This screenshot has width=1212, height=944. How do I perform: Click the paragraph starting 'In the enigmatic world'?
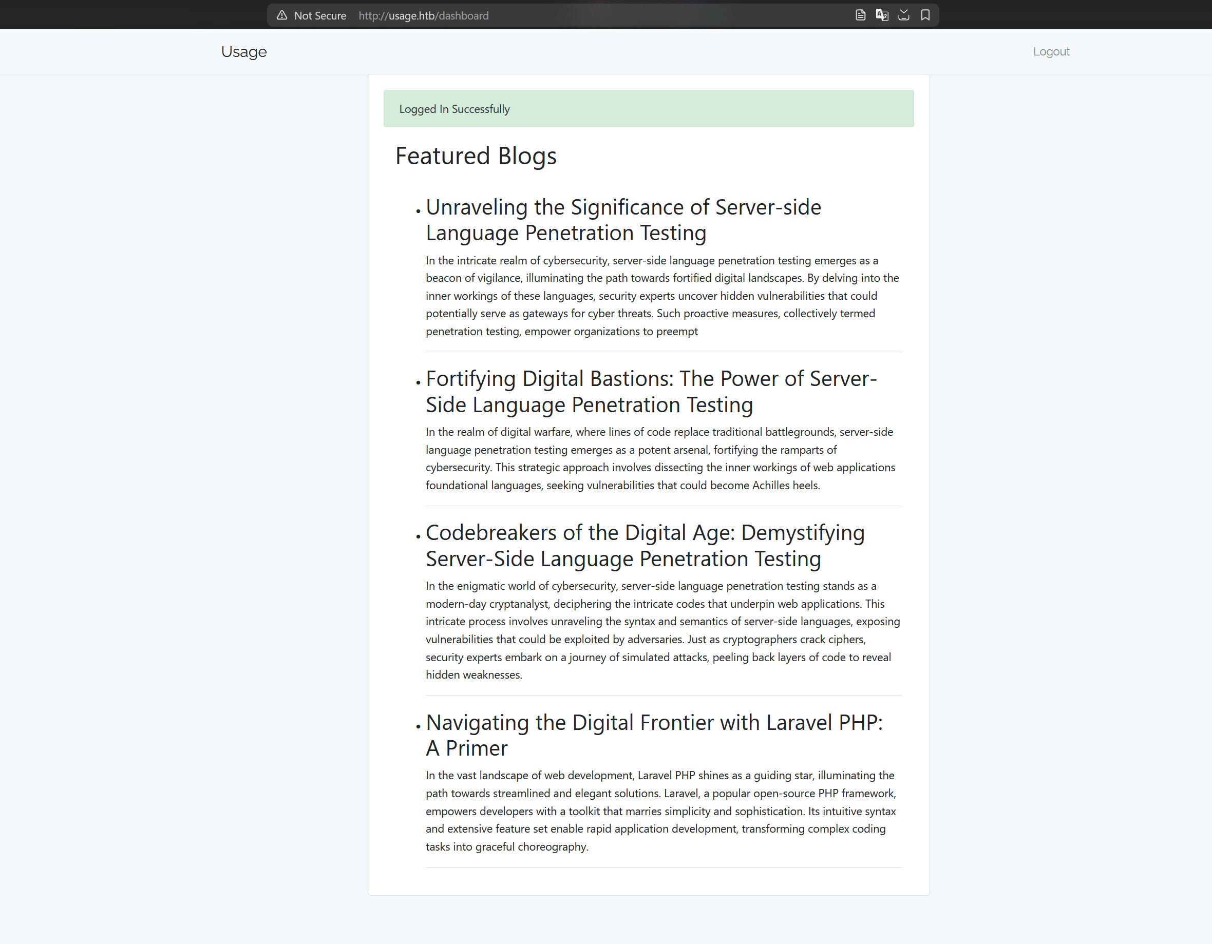[661, 630]
